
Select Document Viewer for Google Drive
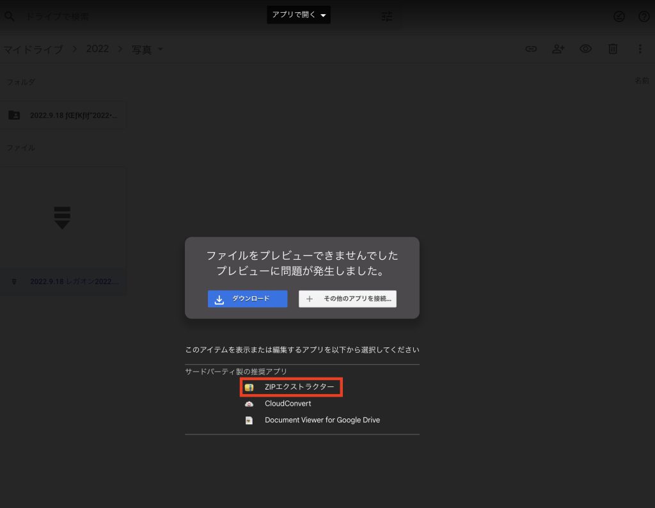tap(322, 420)
